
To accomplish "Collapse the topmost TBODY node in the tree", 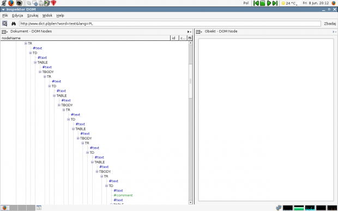I will pyautogui.click(x=40, y=72).
